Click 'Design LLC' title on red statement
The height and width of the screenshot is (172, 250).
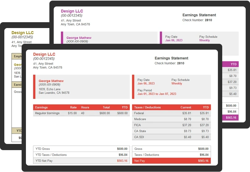tap(44, 54)
